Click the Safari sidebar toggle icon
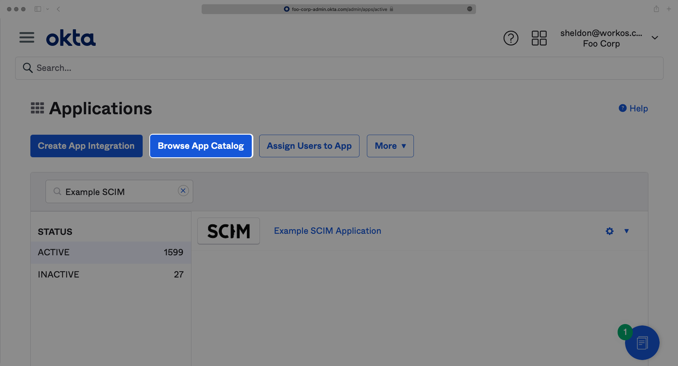The height and width of the screenshot is (366, 678). point(38,9)
